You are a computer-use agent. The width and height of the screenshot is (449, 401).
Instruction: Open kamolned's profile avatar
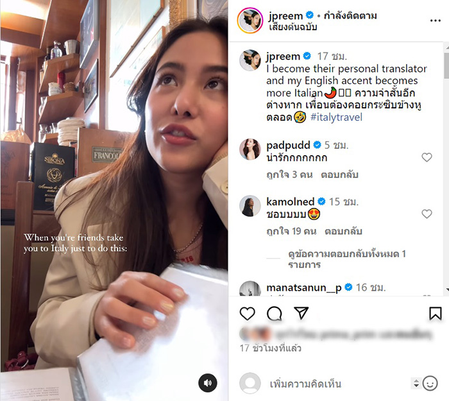(250, 207)
